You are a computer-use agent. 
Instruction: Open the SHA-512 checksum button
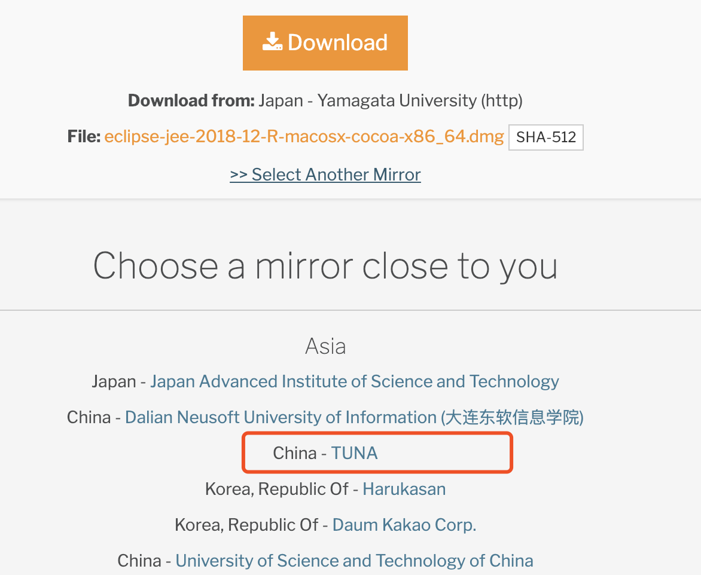545,137
